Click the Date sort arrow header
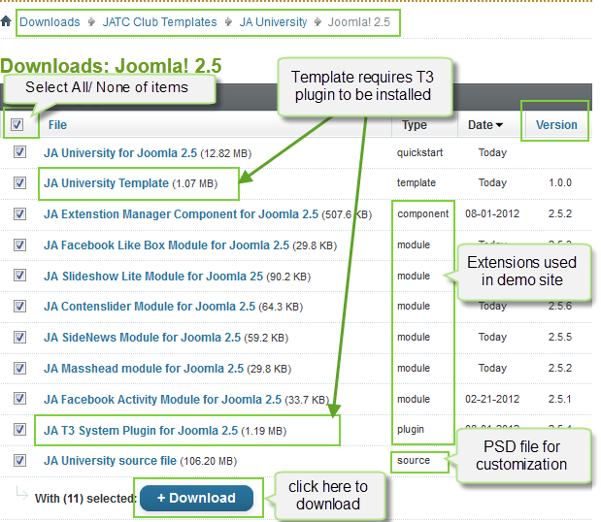This screenshot has height=522, width=601. coord(485,125)
